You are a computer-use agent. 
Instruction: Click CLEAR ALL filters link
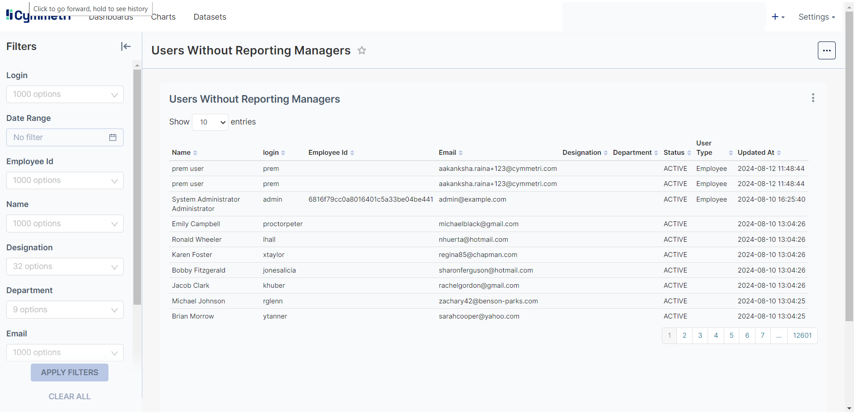coord(70,397)
